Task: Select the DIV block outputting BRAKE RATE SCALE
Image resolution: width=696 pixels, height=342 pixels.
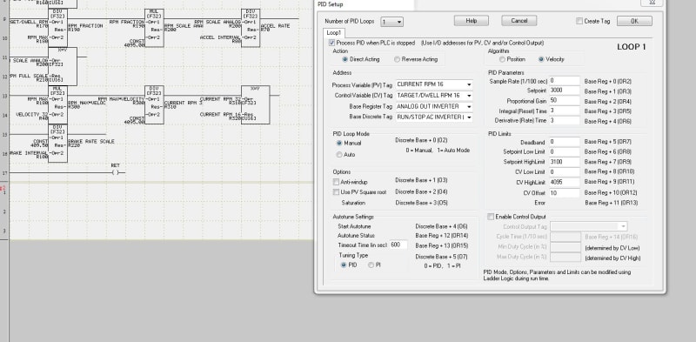Action: pyautogui.click(x=57, y=144)
